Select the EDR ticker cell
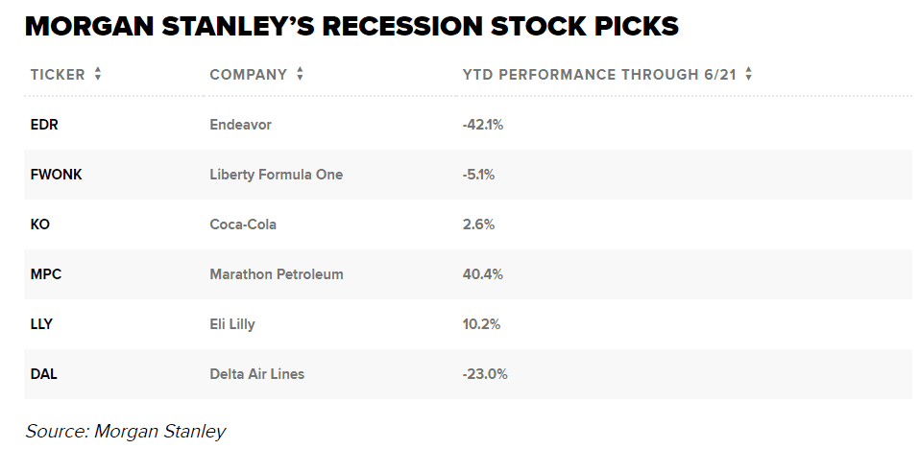Image resolution: width=920 pixels, height=449 pixels. point(44,125)
